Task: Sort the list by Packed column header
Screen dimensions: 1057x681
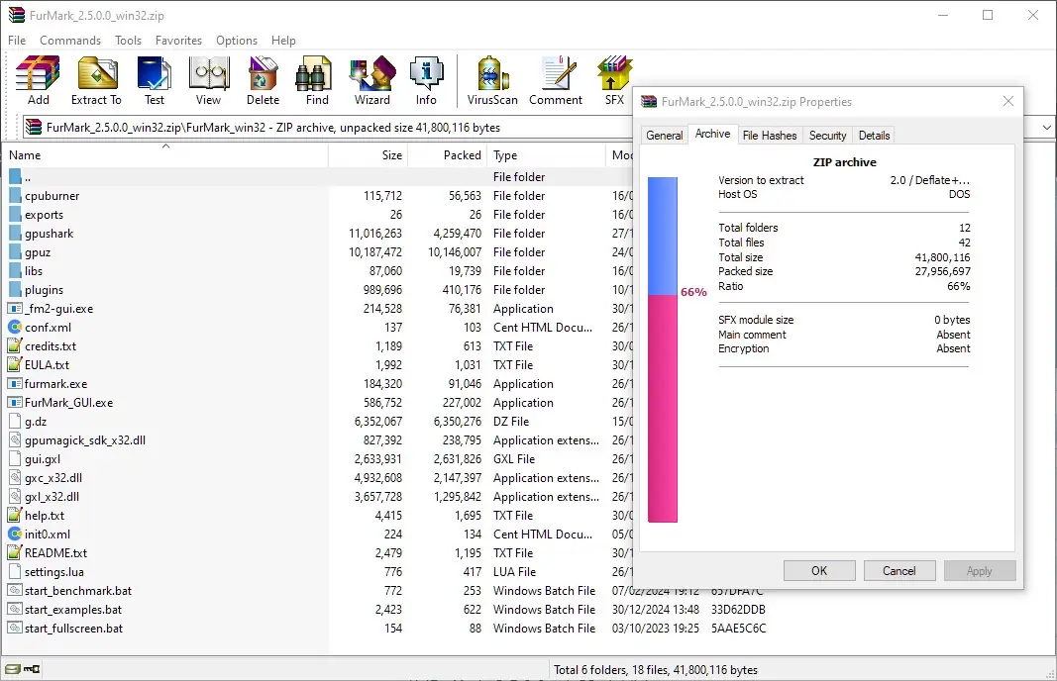Action: (448, 155)
